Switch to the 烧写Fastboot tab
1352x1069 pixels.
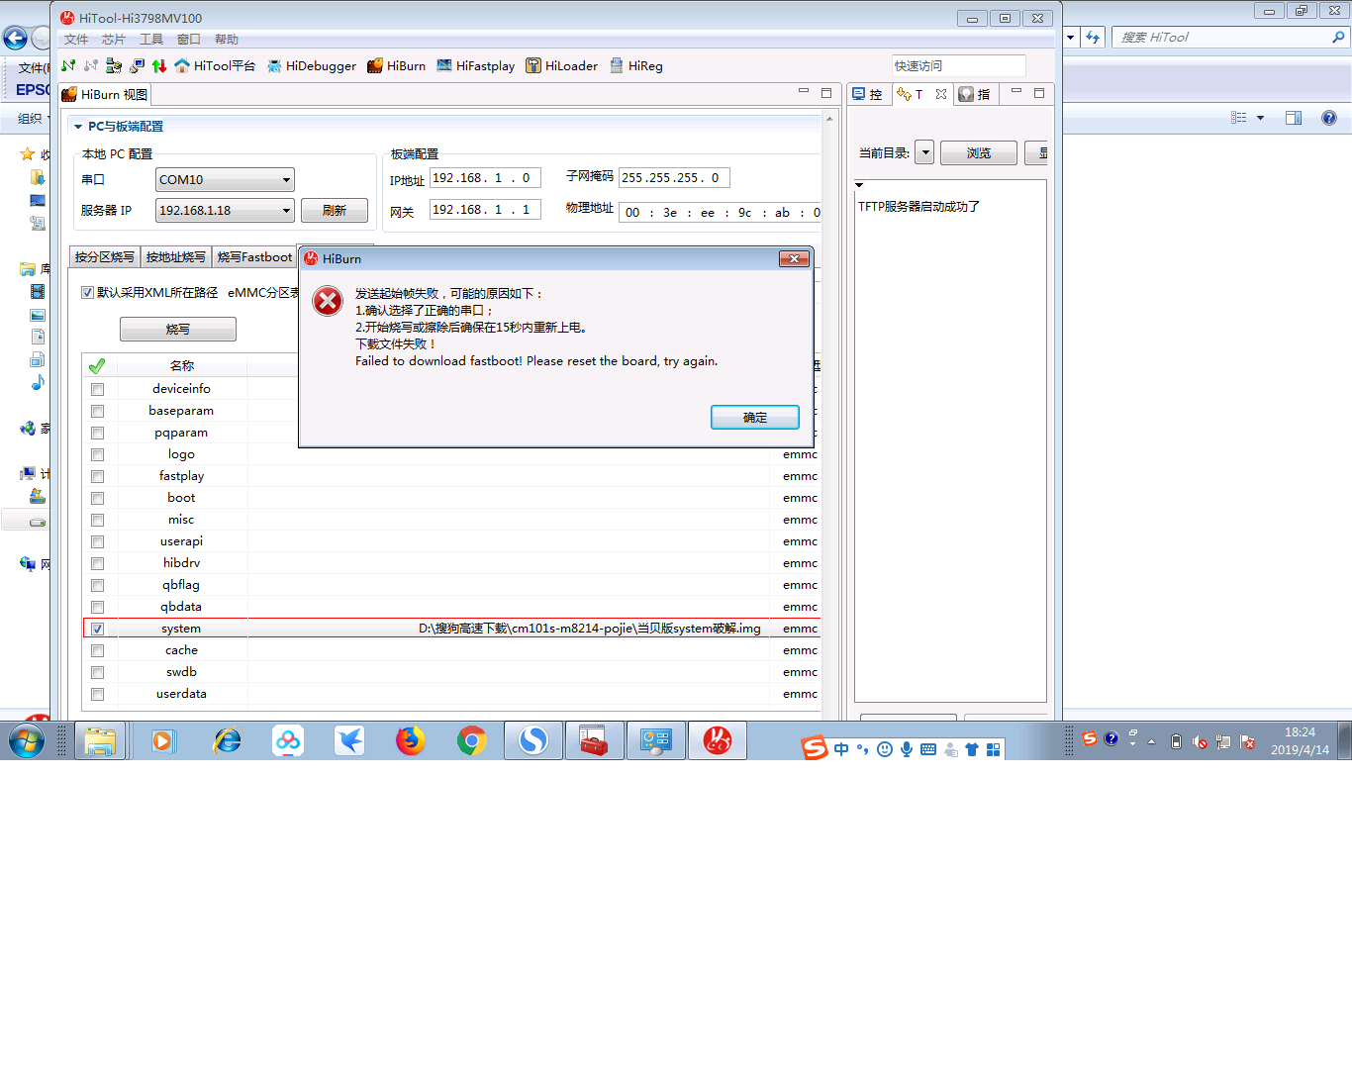[254, 257]
